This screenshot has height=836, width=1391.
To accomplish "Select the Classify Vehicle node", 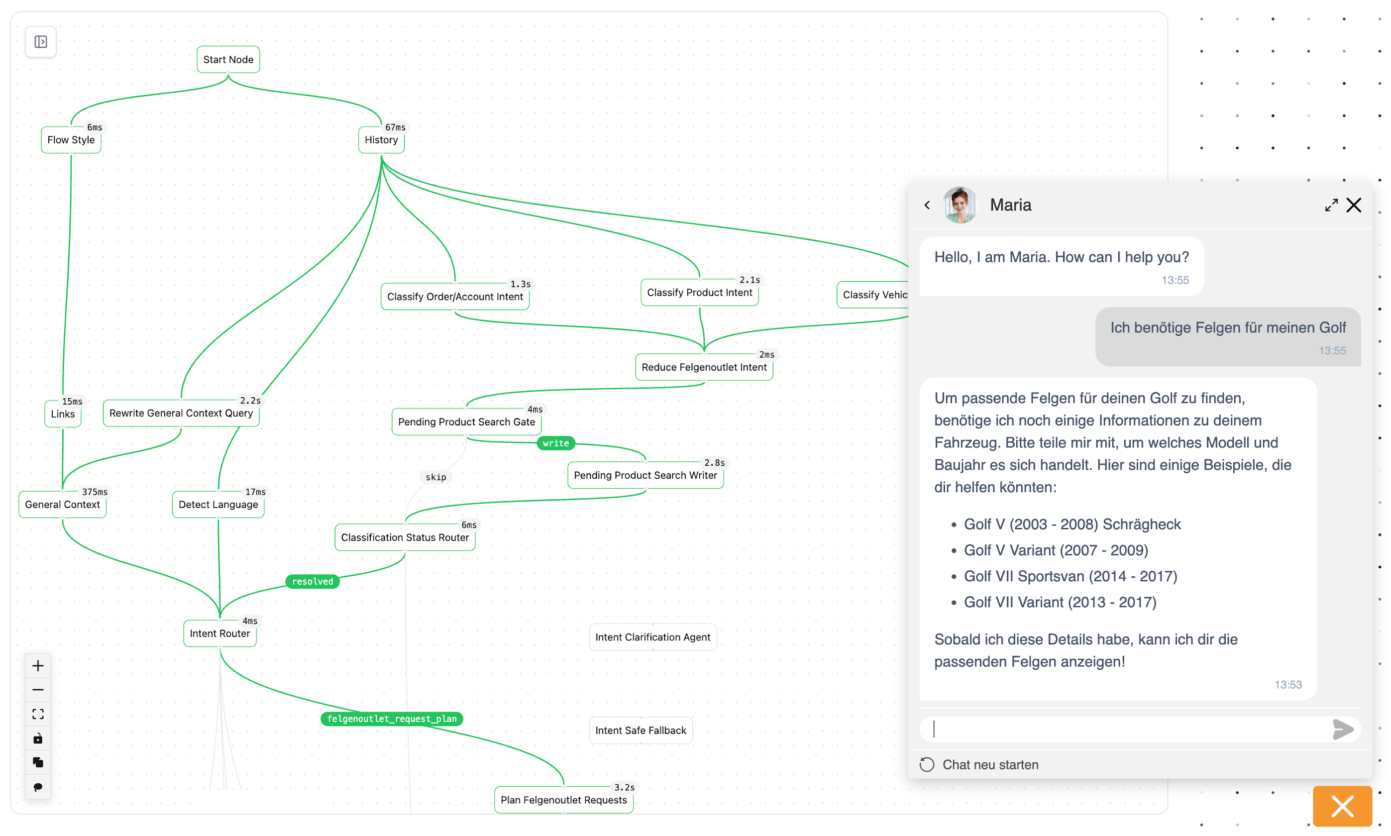I will tap(873, 295).
